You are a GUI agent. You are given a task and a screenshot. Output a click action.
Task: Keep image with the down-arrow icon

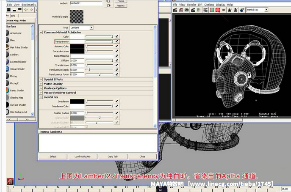[230, 10]
